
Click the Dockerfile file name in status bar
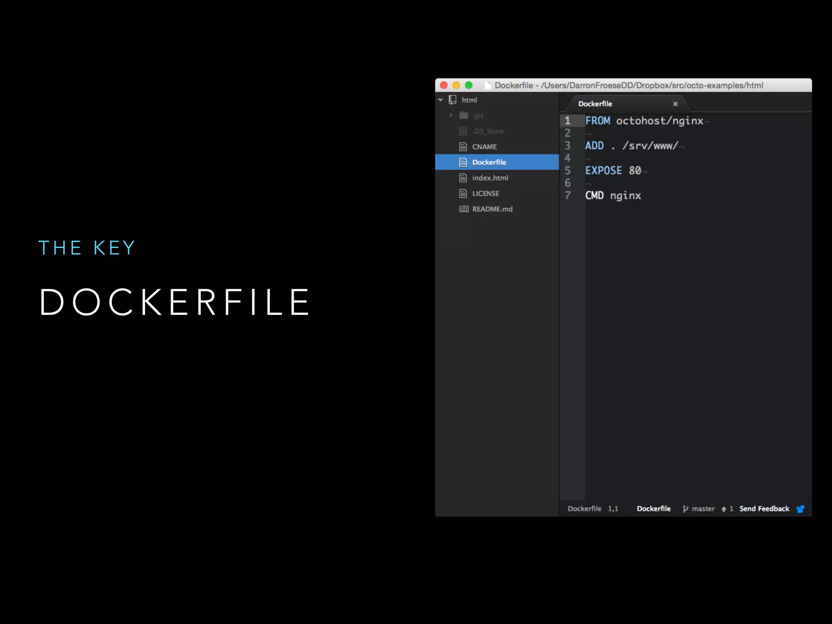click(584, 509)
